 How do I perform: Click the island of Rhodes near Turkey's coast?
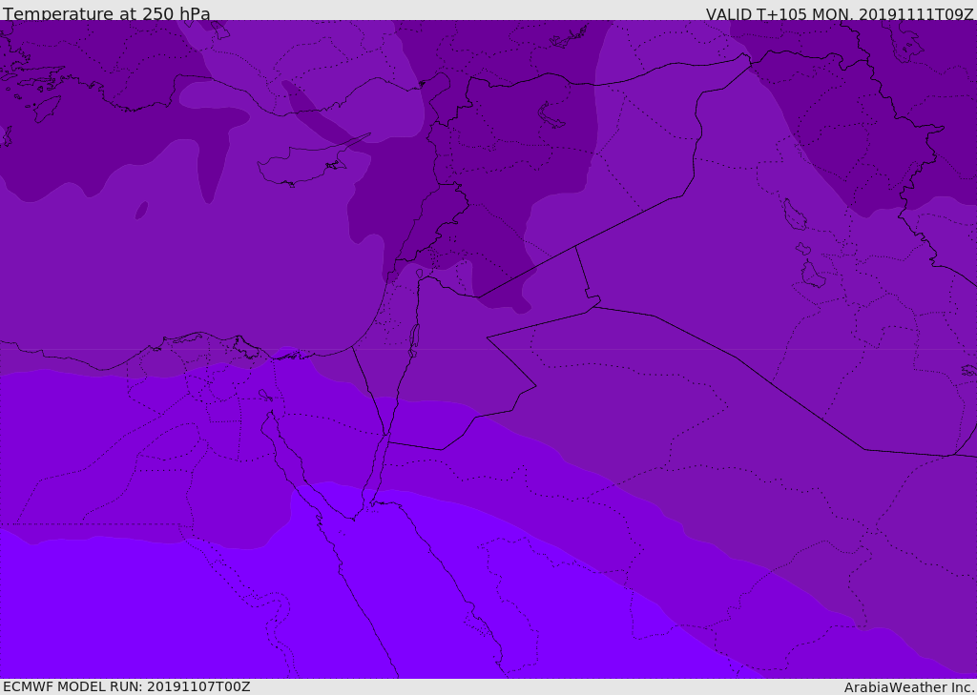pyautogui.click(x=47, y=109)
